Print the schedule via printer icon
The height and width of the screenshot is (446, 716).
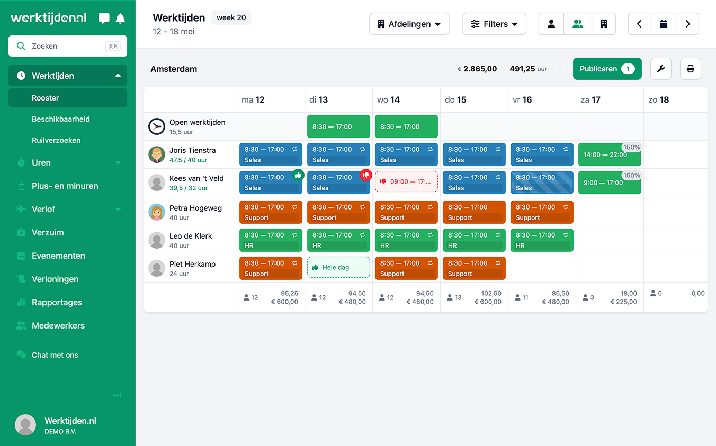[x=690, y=69]
